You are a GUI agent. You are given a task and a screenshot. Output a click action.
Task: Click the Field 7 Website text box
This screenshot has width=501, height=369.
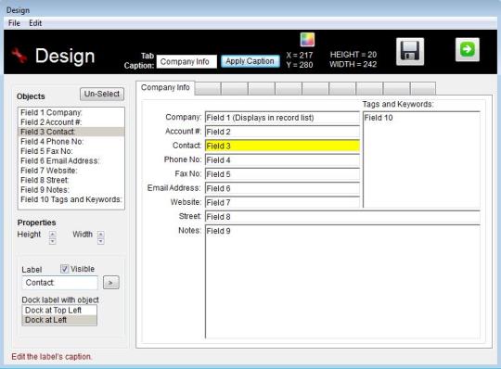(282, 202)
